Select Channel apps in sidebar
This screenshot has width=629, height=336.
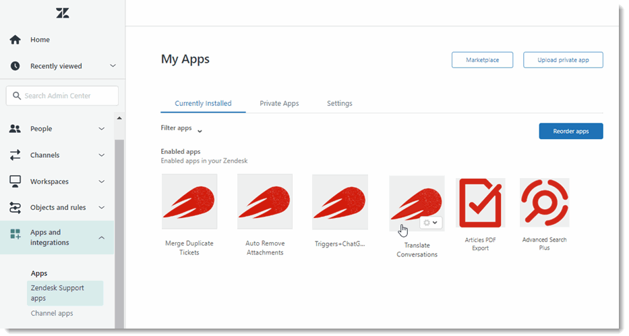pyautogui.click(x=52, y=313)
